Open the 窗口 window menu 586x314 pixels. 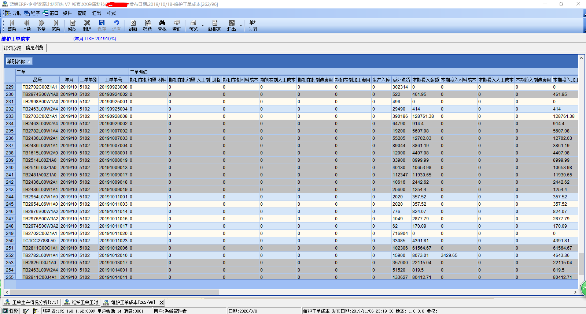click(51, 13)
